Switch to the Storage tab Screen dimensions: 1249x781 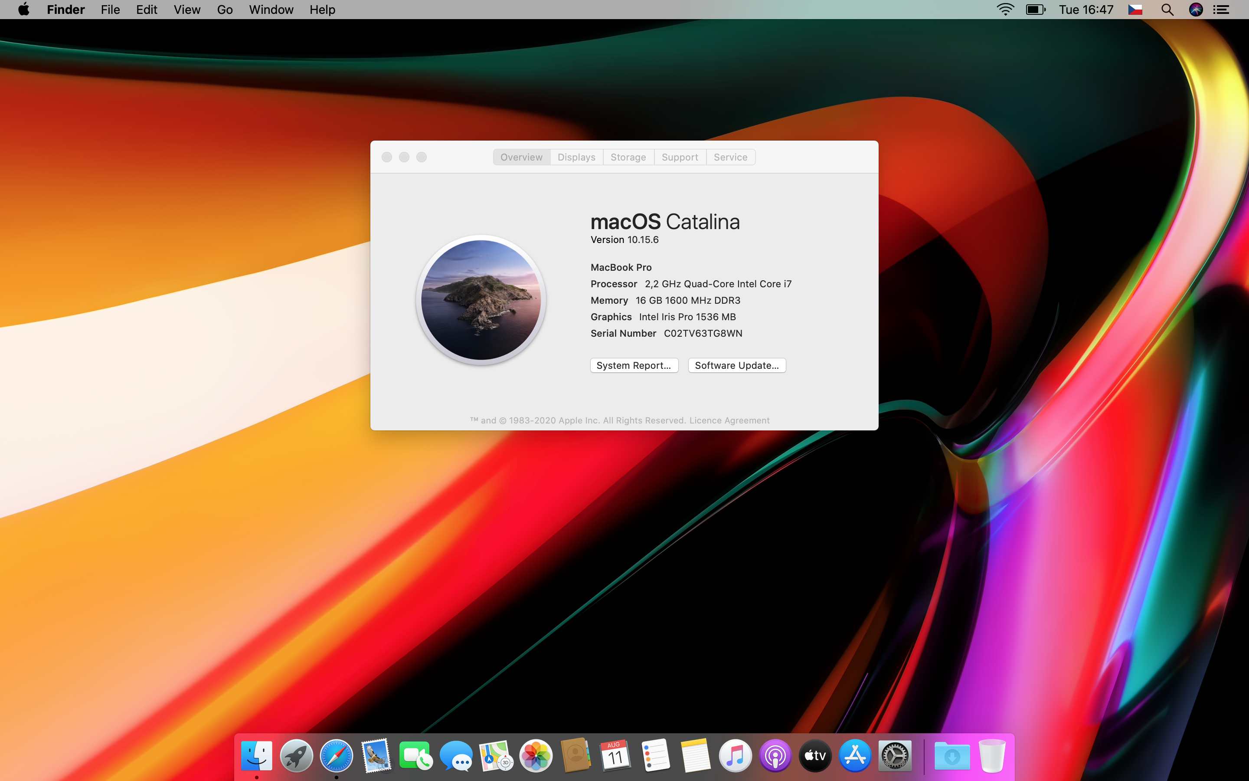(x=628, y=157)
